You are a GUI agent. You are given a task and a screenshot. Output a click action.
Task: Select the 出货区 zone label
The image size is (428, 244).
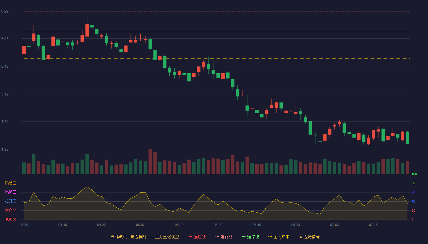(x=10, y=192)
